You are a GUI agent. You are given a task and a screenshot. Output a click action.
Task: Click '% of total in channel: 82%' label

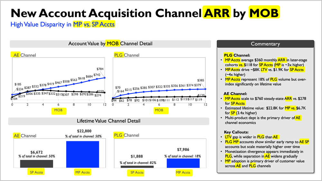pyautogui.click(x=138, y=163)
